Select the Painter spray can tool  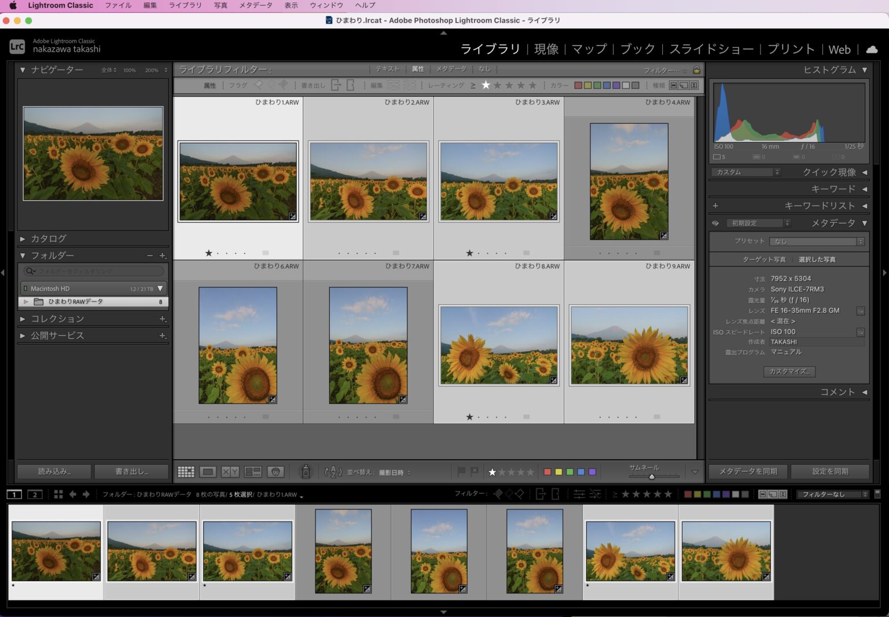306,472
